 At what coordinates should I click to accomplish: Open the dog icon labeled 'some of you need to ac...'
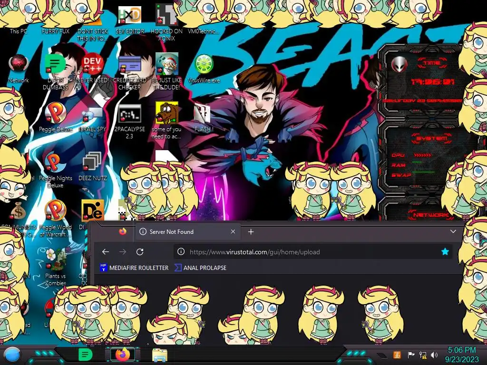(x=166, y=113)
